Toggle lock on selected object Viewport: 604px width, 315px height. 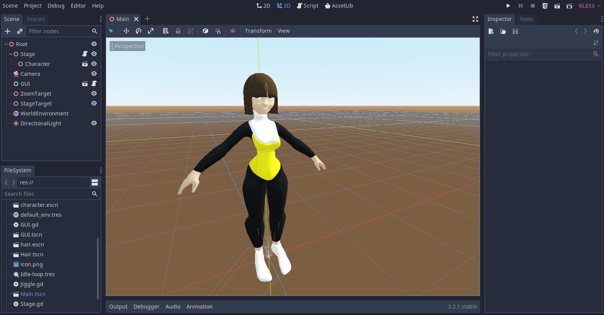point(178,31)
